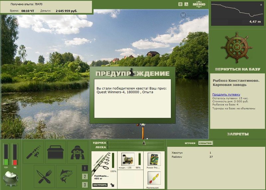Click the pause icon near МЕНЮ

click(180, 4)
